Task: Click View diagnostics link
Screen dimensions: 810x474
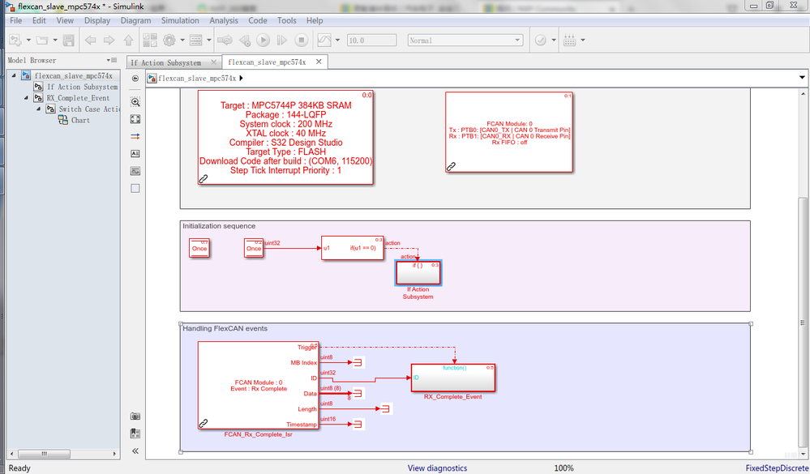Action: coord(437,468)
